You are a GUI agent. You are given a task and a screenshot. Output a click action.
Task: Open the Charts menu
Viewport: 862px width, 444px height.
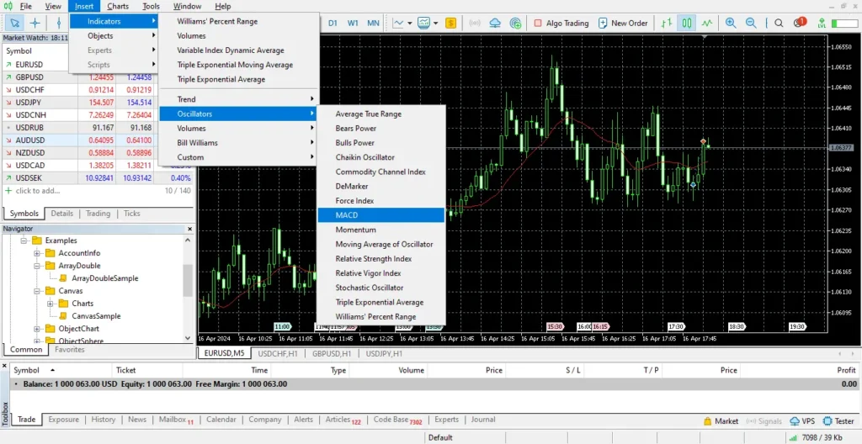118,7
